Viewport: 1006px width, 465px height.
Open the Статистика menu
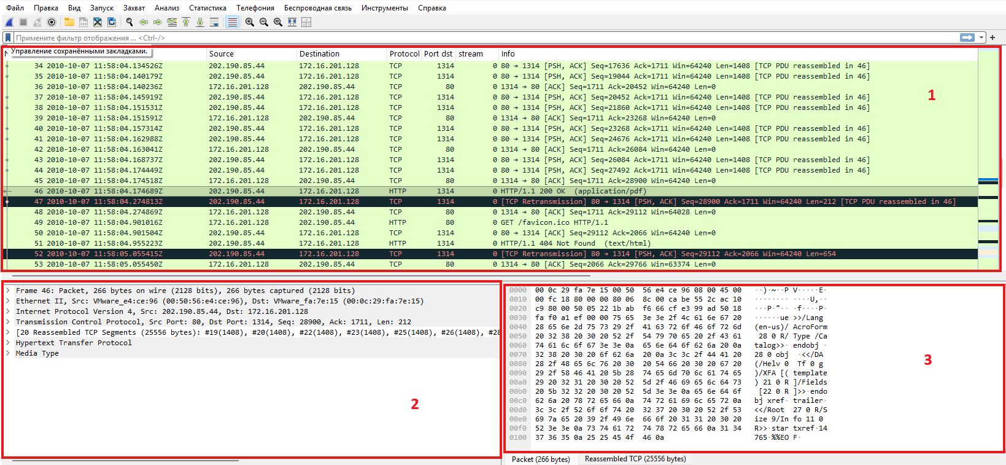[207, 8]
